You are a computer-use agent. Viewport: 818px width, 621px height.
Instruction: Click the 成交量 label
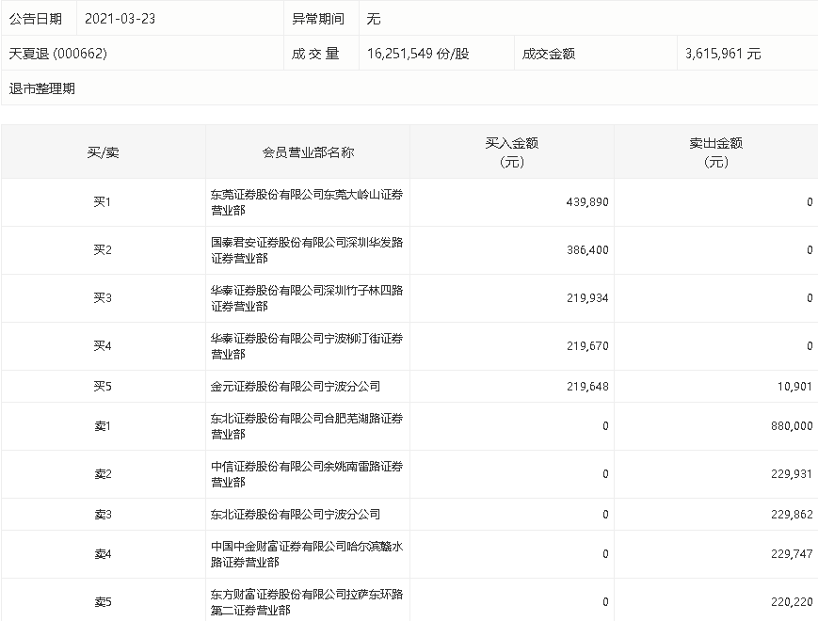pos(315,54)
